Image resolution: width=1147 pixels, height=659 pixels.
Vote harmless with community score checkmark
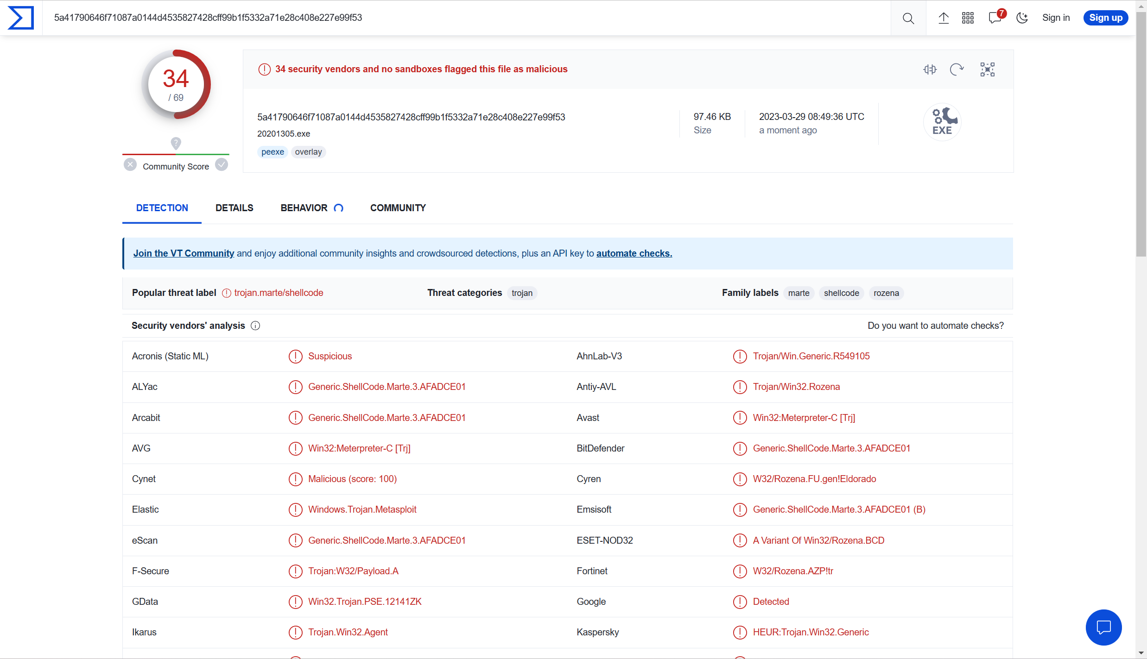point(222,165)
